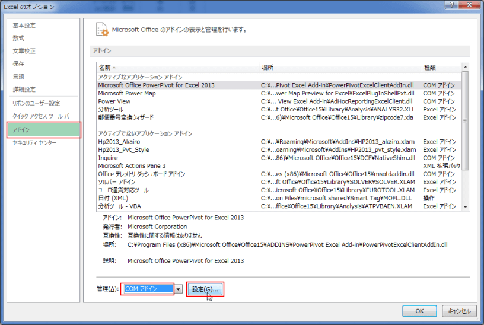
Task: Select the 言語 category
Action: tap(18, 77)
